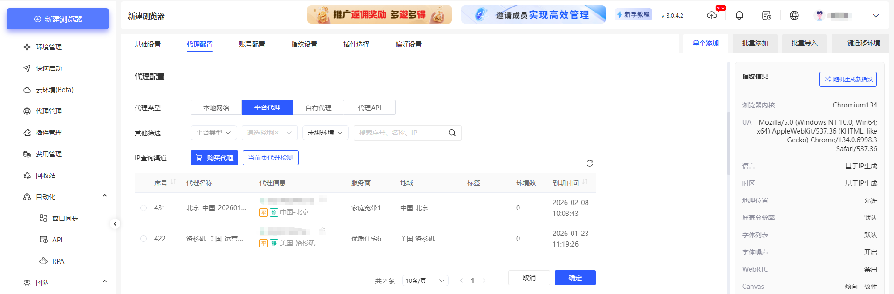The image size is (894, 294).
Task: Open 窗口同步 under 自动化
Action: (x=65, y=218)
